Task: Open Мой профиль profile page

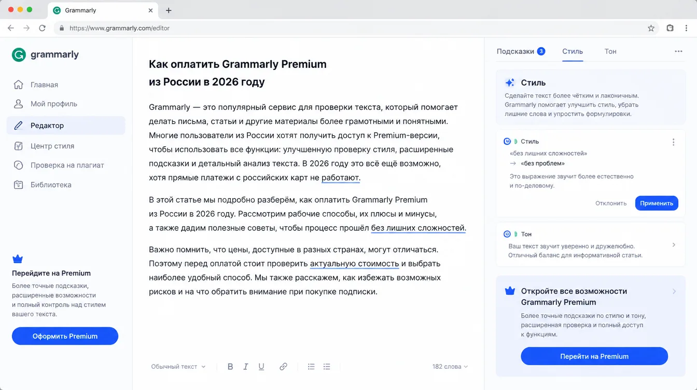Action: (66, 104)
